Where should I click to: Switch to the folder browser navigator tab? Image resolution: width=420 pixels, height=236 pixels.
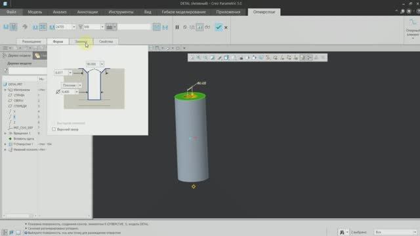click(39, 55)
